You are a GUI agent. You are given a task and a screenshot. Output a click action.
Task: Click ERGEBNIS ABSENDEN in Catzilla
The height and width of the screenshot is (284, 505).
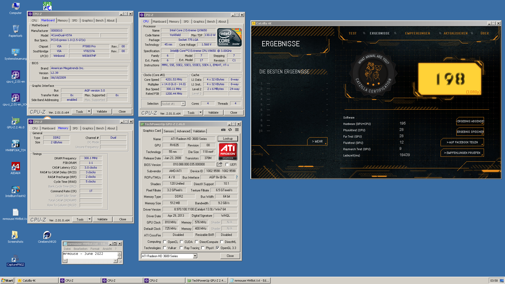(x=470, y=121)
